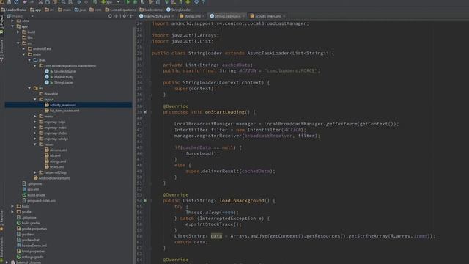Click twistedequations in the navigation breadcrumb
This screenshot has width=469, height=264.
click(120, 10)
